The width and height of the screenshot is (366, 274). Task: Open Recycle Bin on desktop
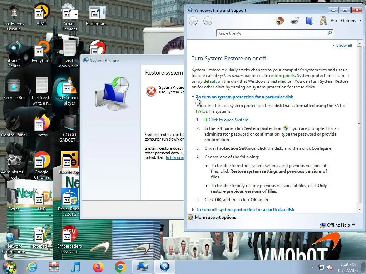(x=14, y=89)
